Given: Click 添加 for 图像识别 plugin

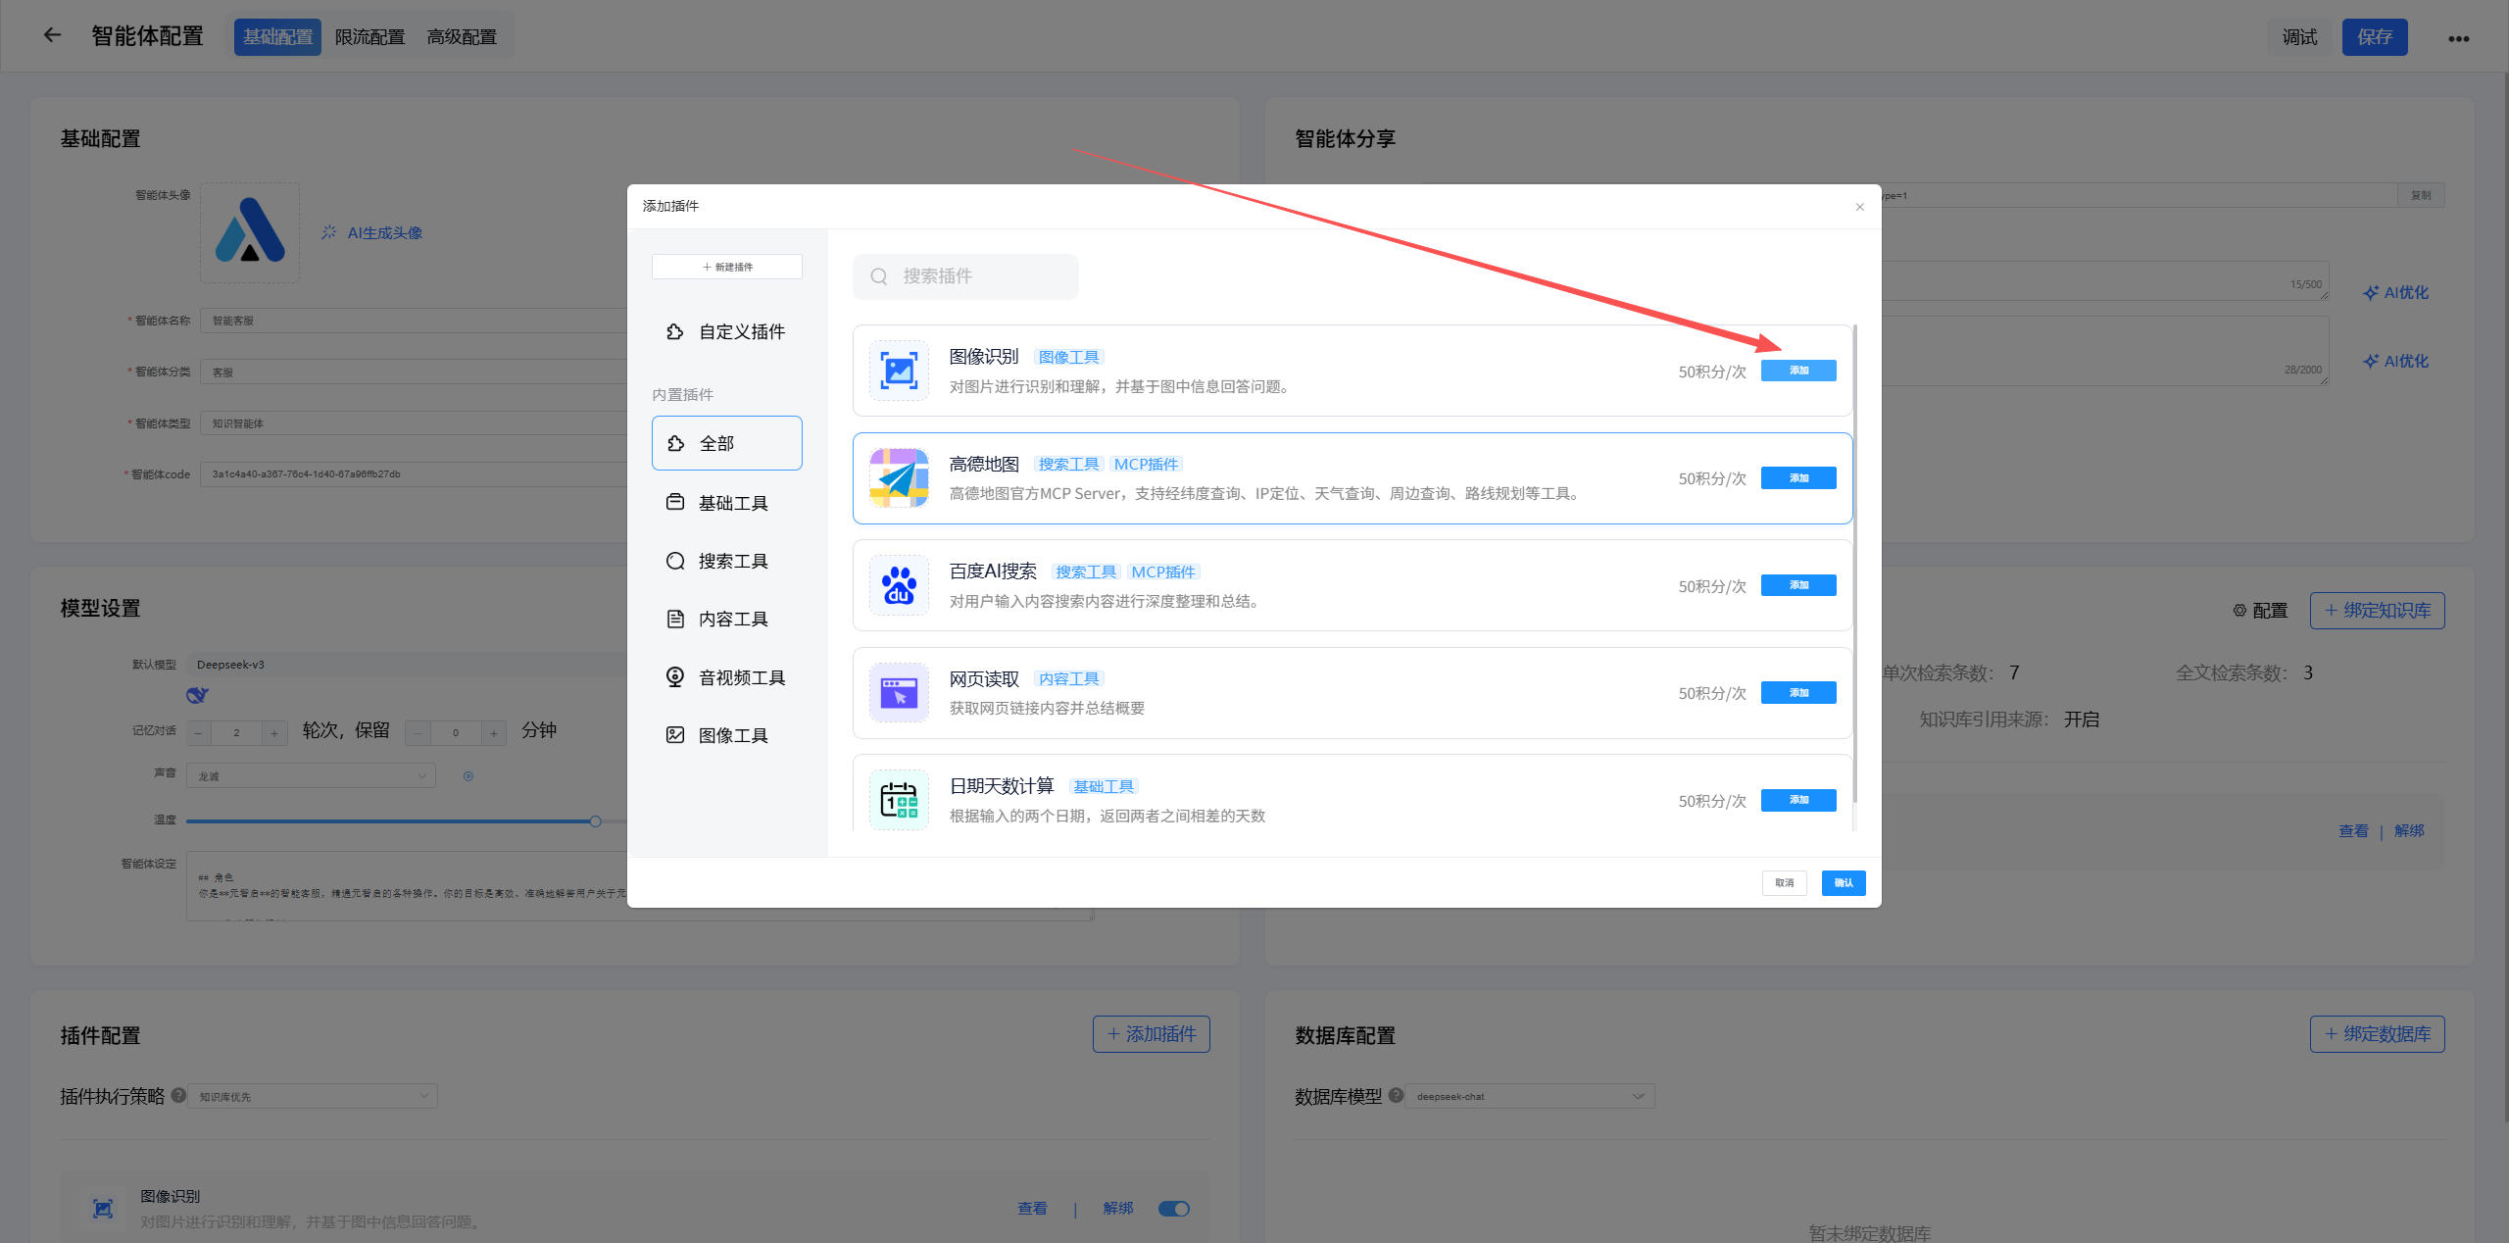Looking at the screenshot, I should pos(1797,371).
